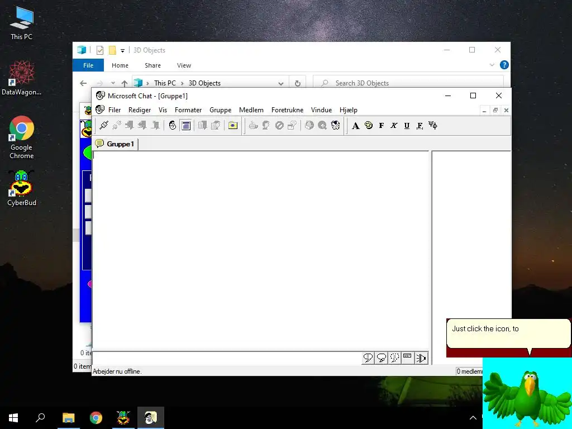This screenshot has width=572, height=429.
Task: Toggle bold F formatting
Action: 382,126
